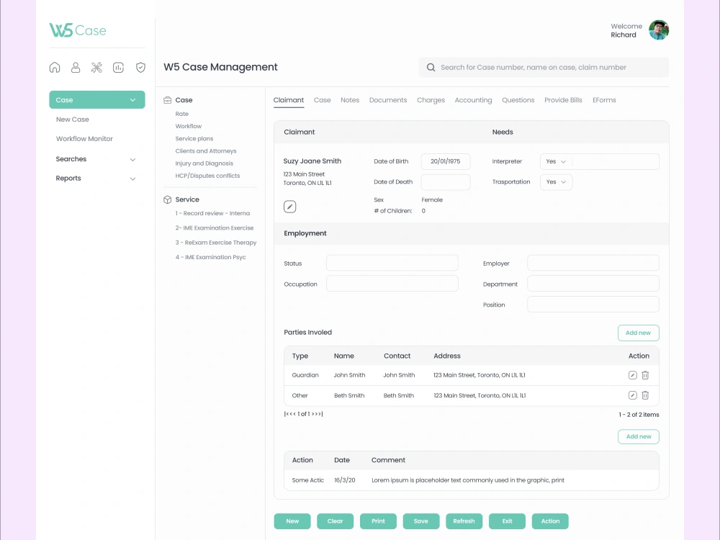
Task: Click the trash icon on the John Smith row
Action: pos(645,375)
